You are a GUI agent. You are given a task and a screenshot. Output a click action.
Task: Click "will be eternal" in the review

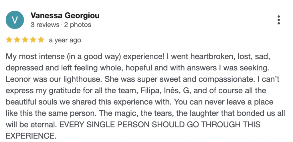tap(29, 125)
